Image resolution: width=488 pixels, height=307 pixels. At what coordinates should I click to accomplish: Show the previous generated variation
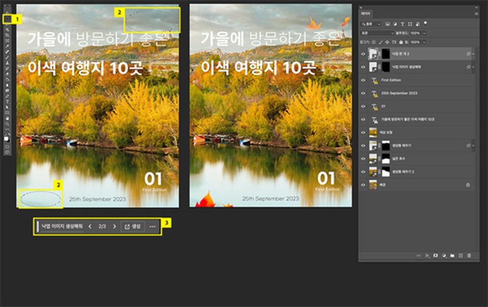pyautogui.click(x=90, y=226)
